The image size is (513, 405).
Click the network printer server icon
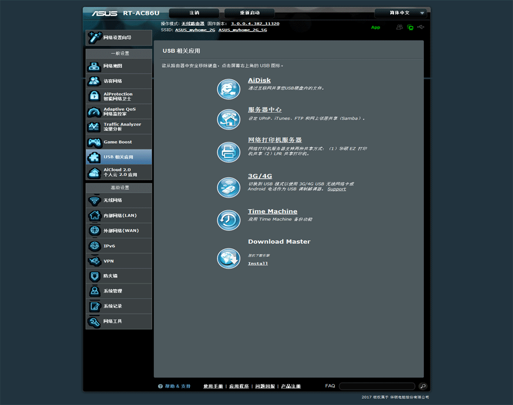tap(228, 152)
